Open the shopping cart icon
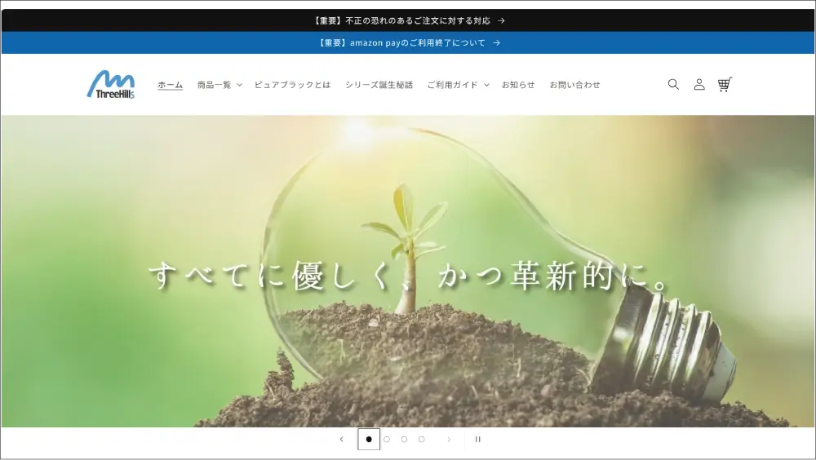Viewport: 816px width, 460px height. [x=725, y=84]
